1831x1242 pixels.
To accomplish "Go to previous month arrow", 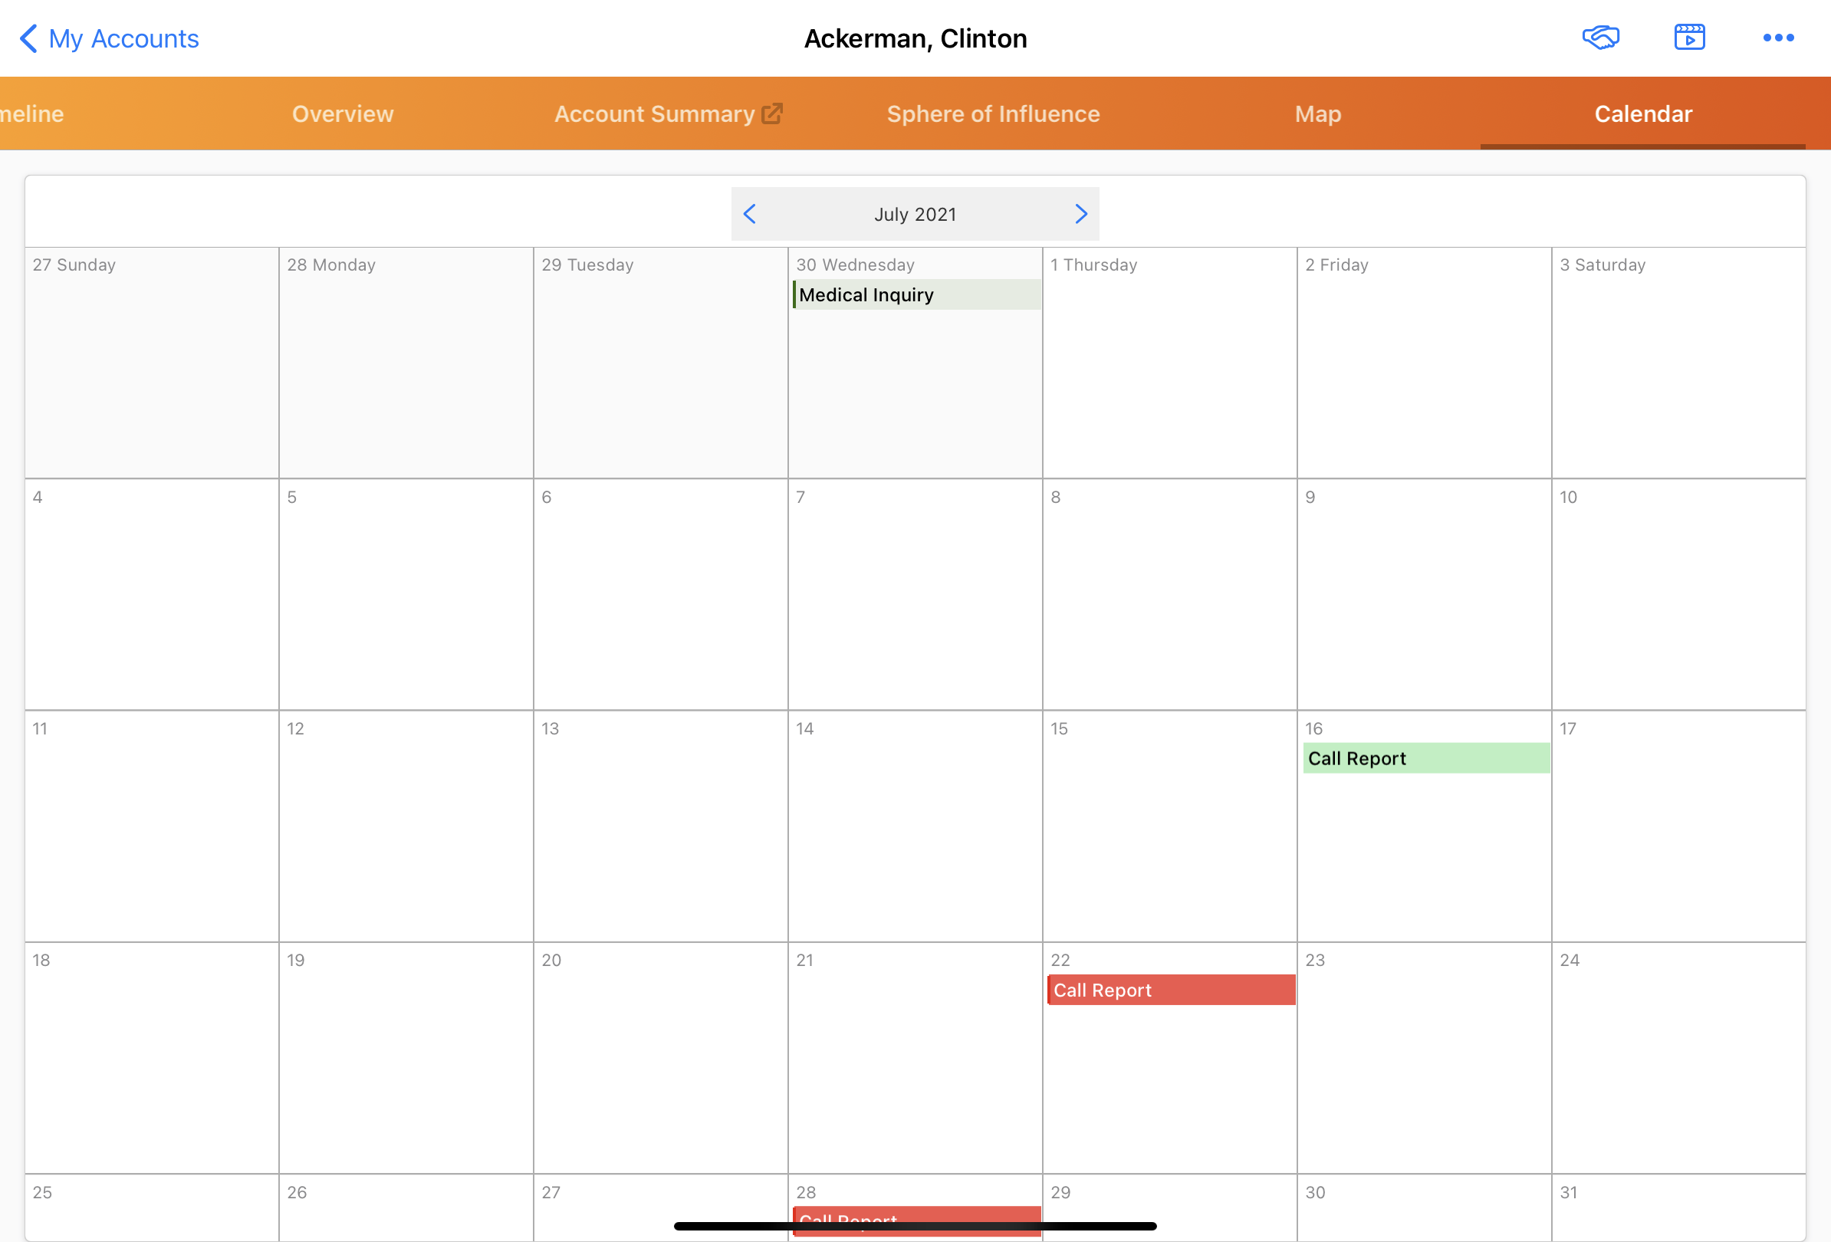I will click(749, 214).
